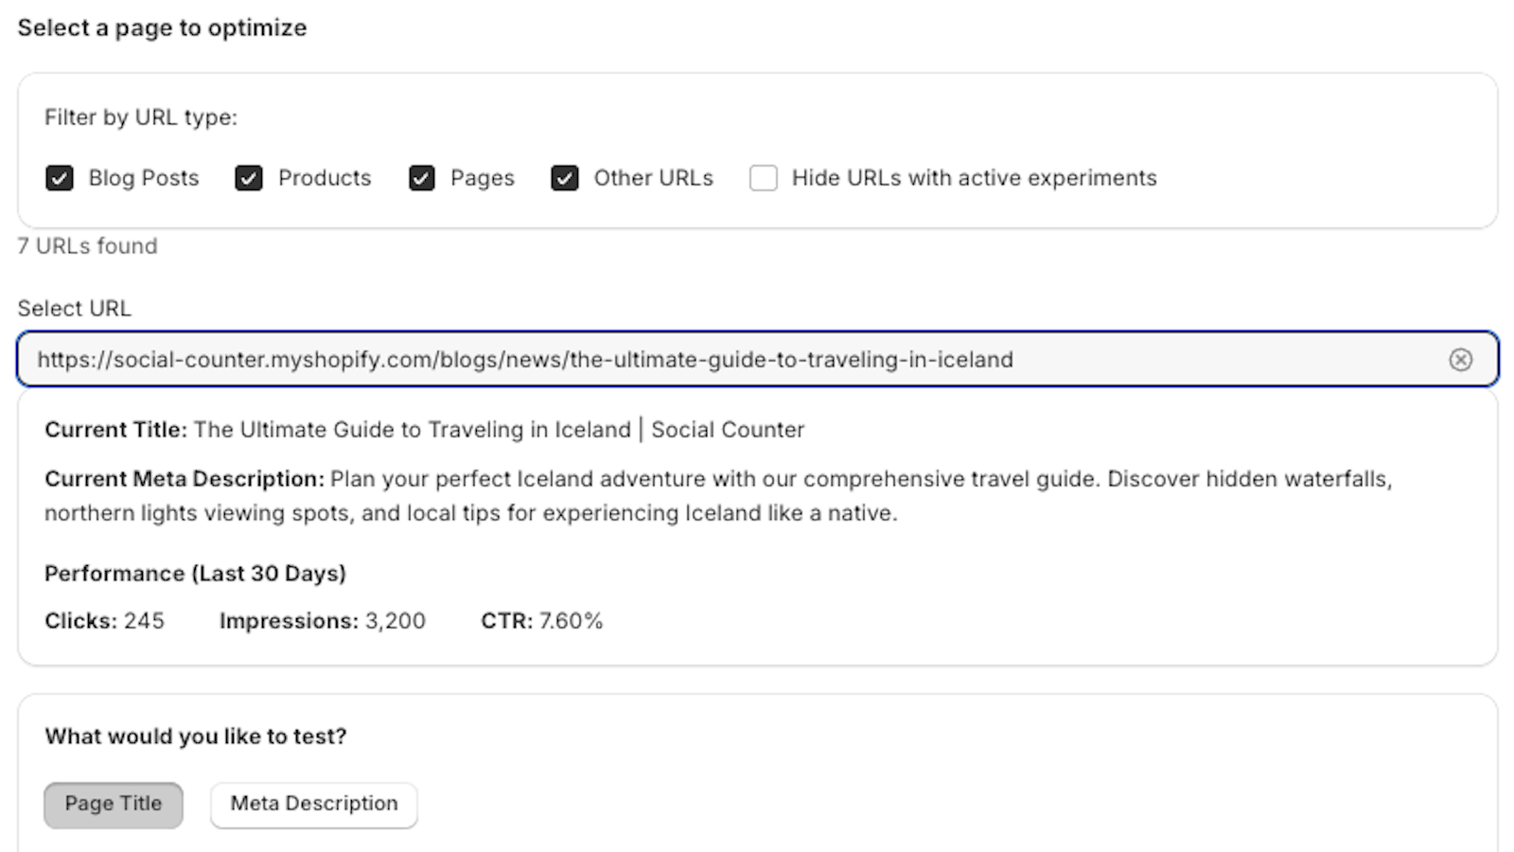Click the Performance (Last 30 Days) heading

[195, 574]
